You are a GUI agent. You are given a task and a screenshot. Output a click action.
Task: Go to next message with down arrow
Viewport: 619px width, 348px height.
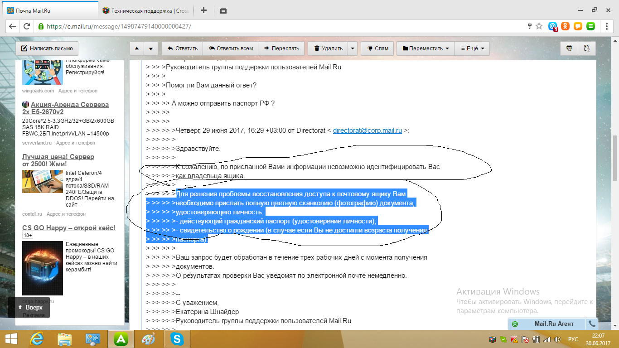tap(152, 48)
